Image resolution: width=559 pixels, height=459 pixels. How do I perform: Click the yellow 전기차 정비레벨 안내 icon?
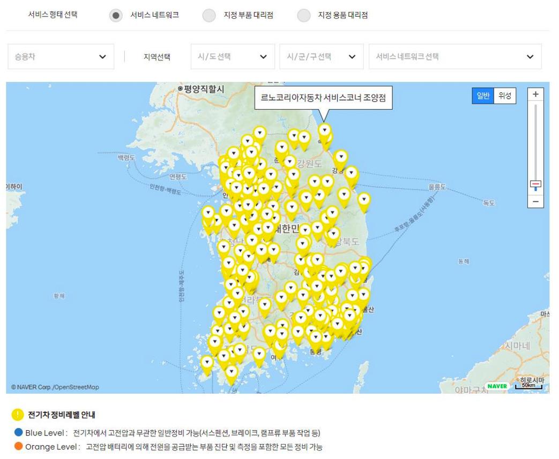18,415
